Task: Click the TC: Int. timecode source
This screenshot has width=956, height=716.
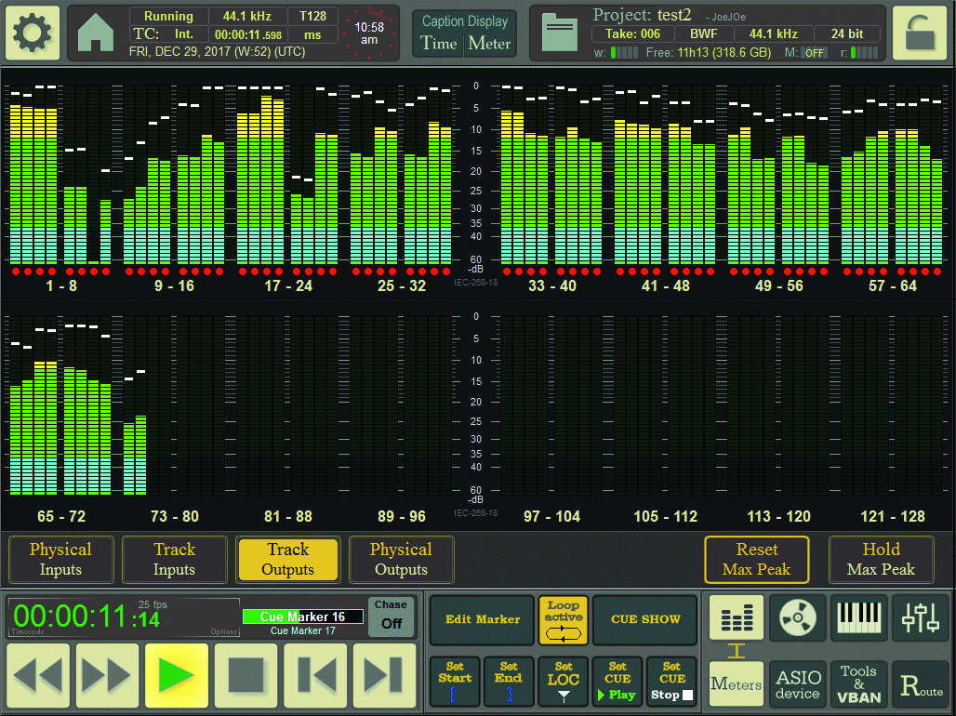Action: (169, 34)
